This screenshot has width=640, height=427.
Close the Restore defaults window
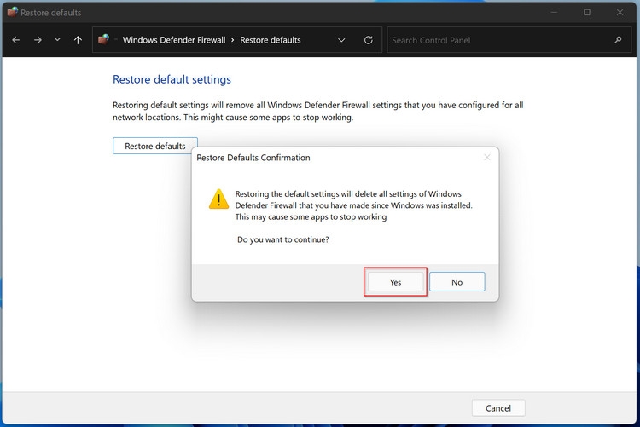click(x=620, y=12)
